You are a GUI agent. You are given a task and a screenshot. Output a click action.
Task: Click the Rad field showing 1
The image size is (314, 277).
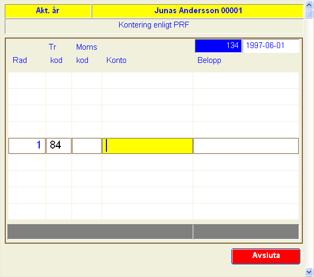click(x=27, y=146)
